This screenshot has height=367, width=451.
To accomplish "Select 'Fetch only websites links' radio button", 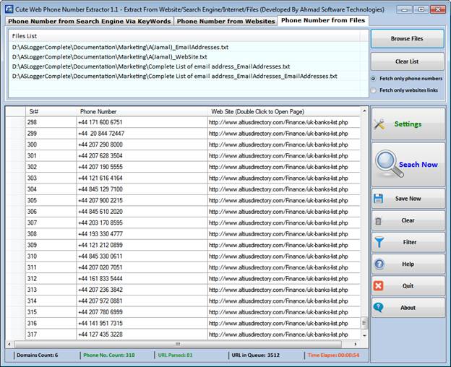I will click(374, 90).
